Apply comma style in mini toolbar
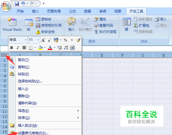Image resolution: width=172 pixels, height=135 pixels. click(72, 40)
